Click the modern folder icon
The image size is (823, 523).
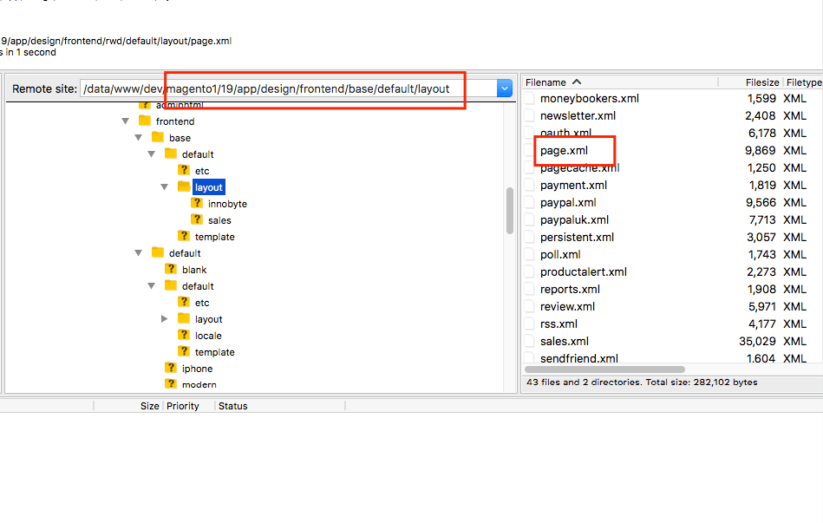(171, 384)
